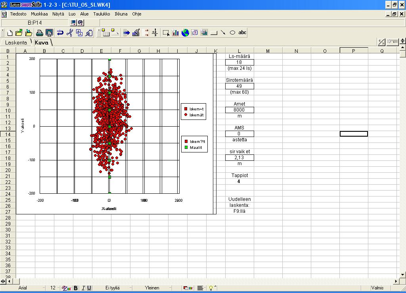The image size is (406, 293).
Task: Open the alignment selector in status bar
Action: pyautogui.click(x=200, y=288)
